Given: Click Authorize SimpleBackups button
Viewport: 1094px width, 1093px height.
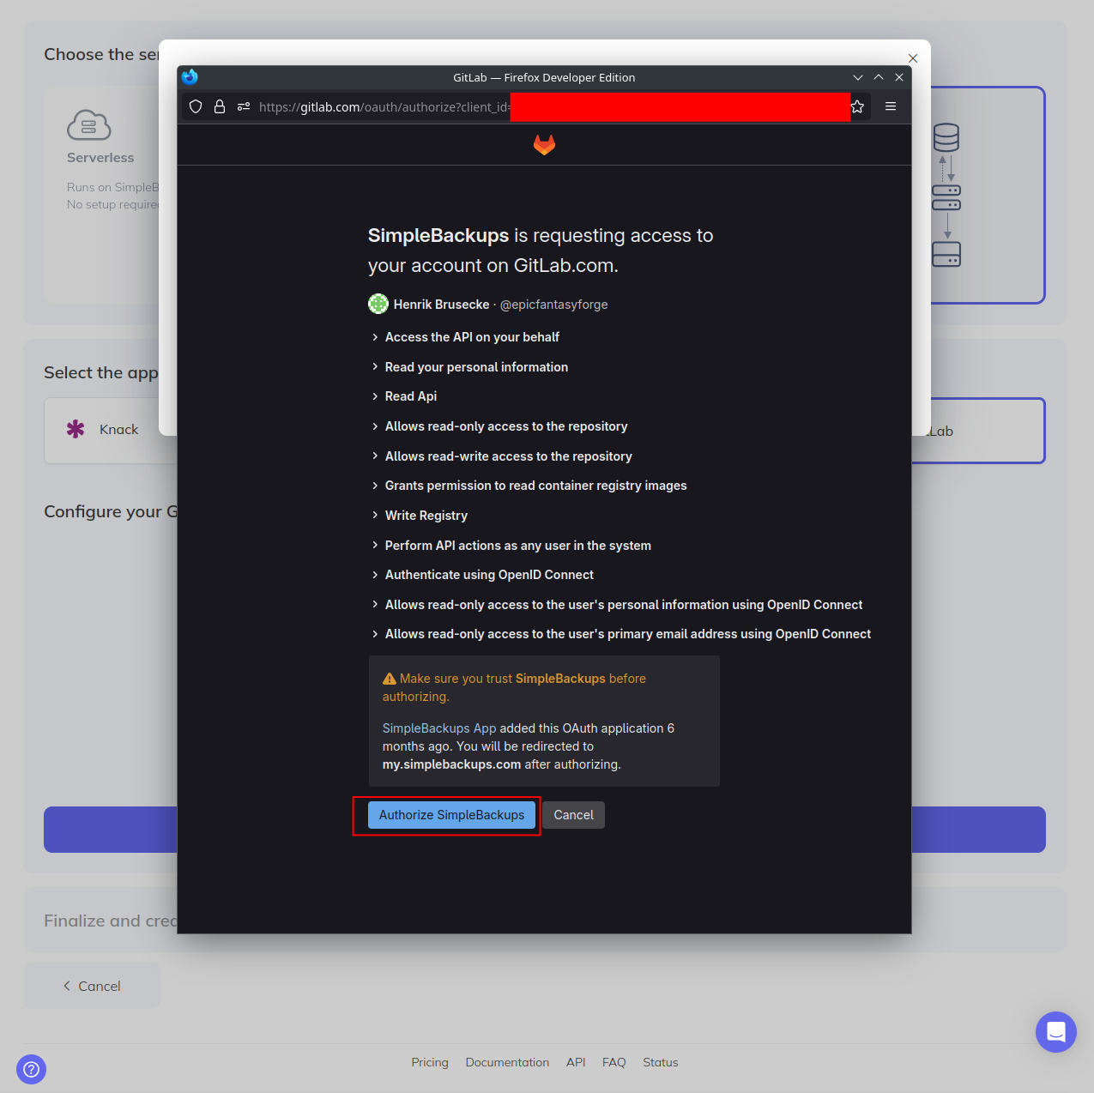Looking at the screenshot, I should [451, 815].
